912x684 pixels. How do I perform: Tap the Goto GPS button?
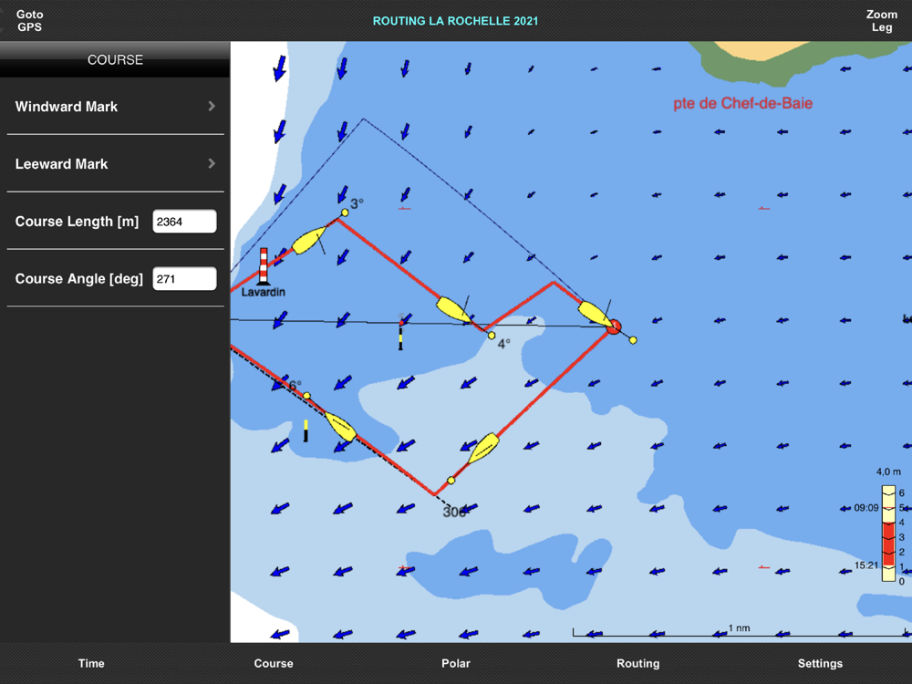[29, 20]
